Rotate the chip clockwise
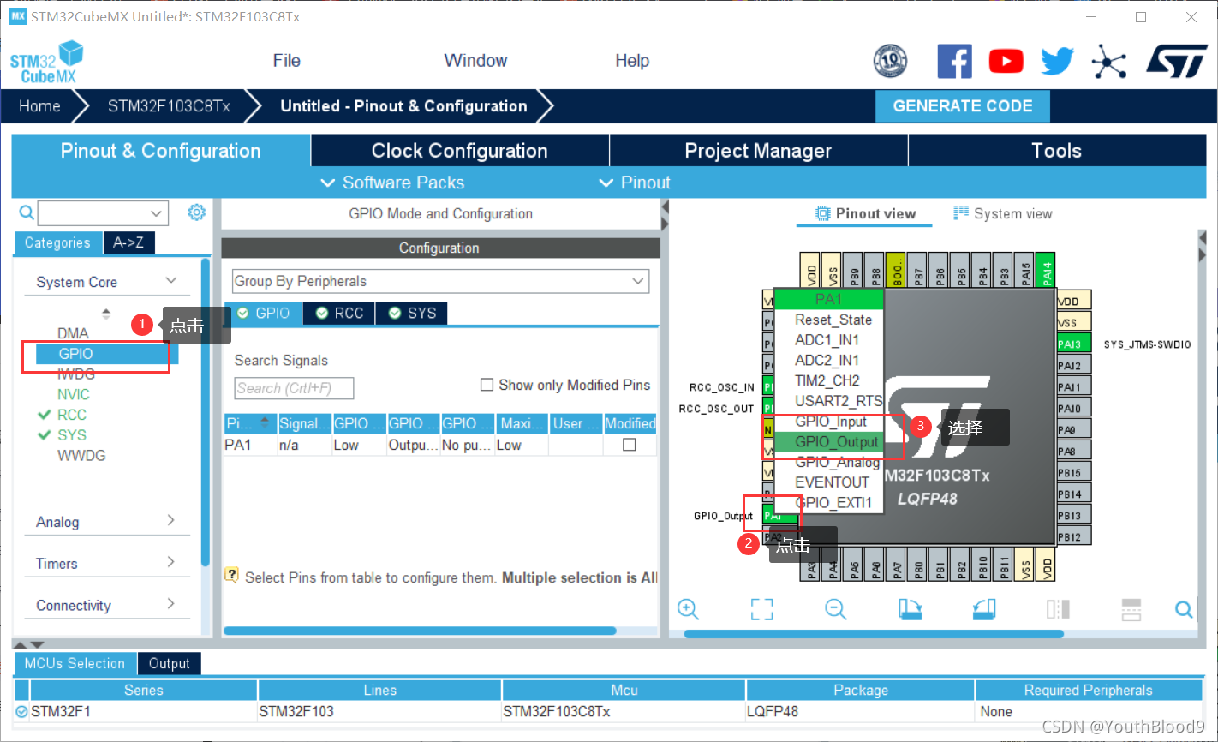 coord(910,609)
